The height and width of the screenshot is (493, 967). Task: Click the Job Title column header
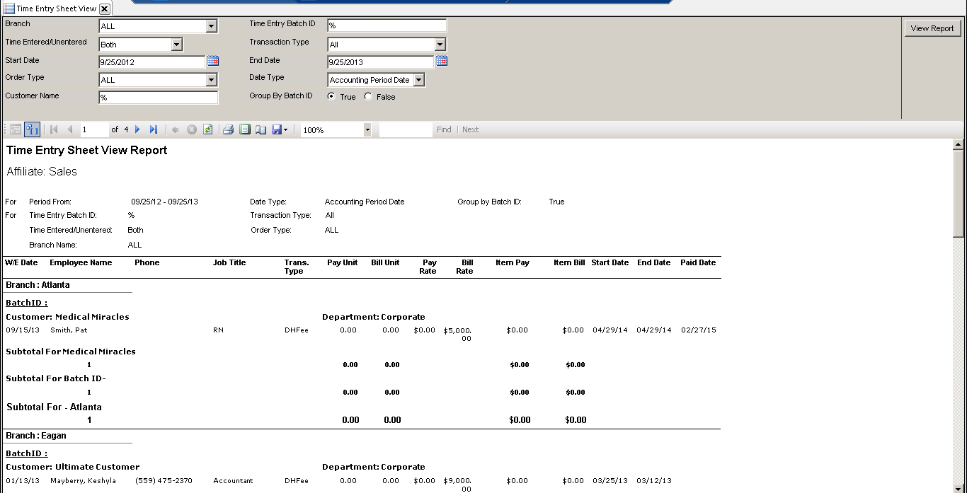[229, 262]
